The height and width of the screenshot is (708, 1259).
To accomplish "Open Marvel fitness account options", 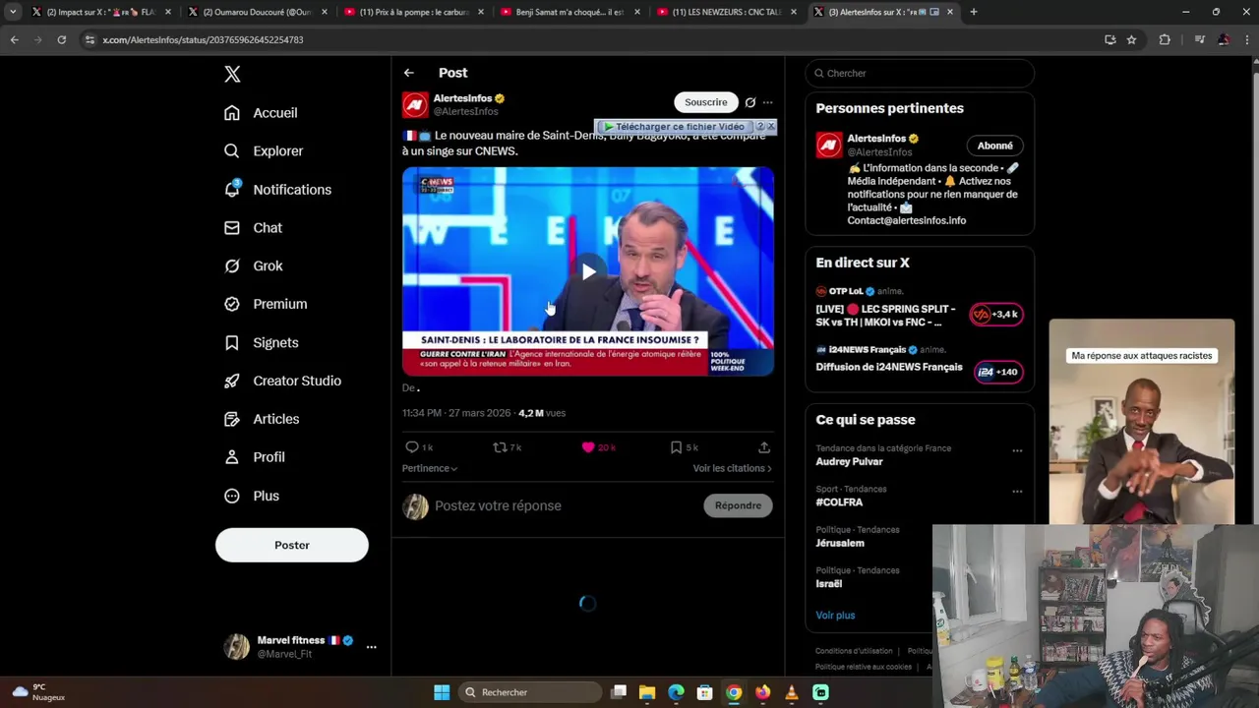I will point(371,647).
